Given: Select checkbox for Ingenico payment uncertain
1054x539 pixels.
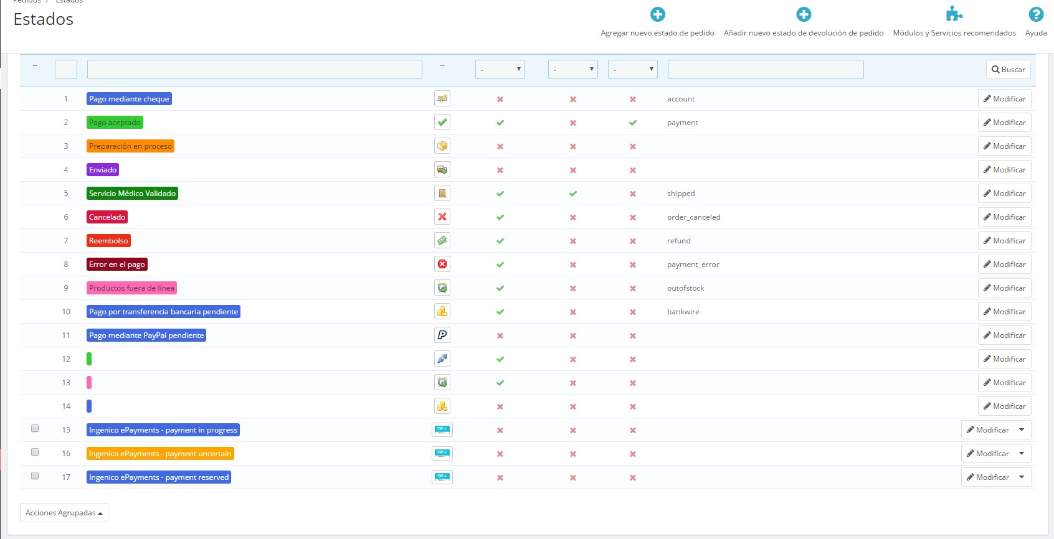Looking at the screenshot, I should coord(35,452).
